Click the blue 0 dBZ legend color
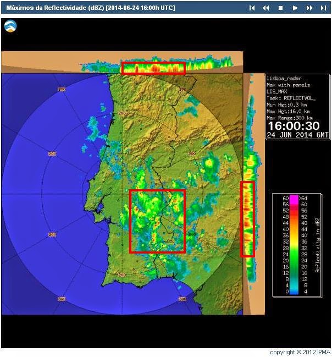The image size is (332, 357). tap(294, 293)
